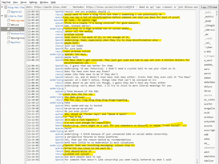Select user Adeline in user list
The image size is (219, 164).
pos(209,161)
